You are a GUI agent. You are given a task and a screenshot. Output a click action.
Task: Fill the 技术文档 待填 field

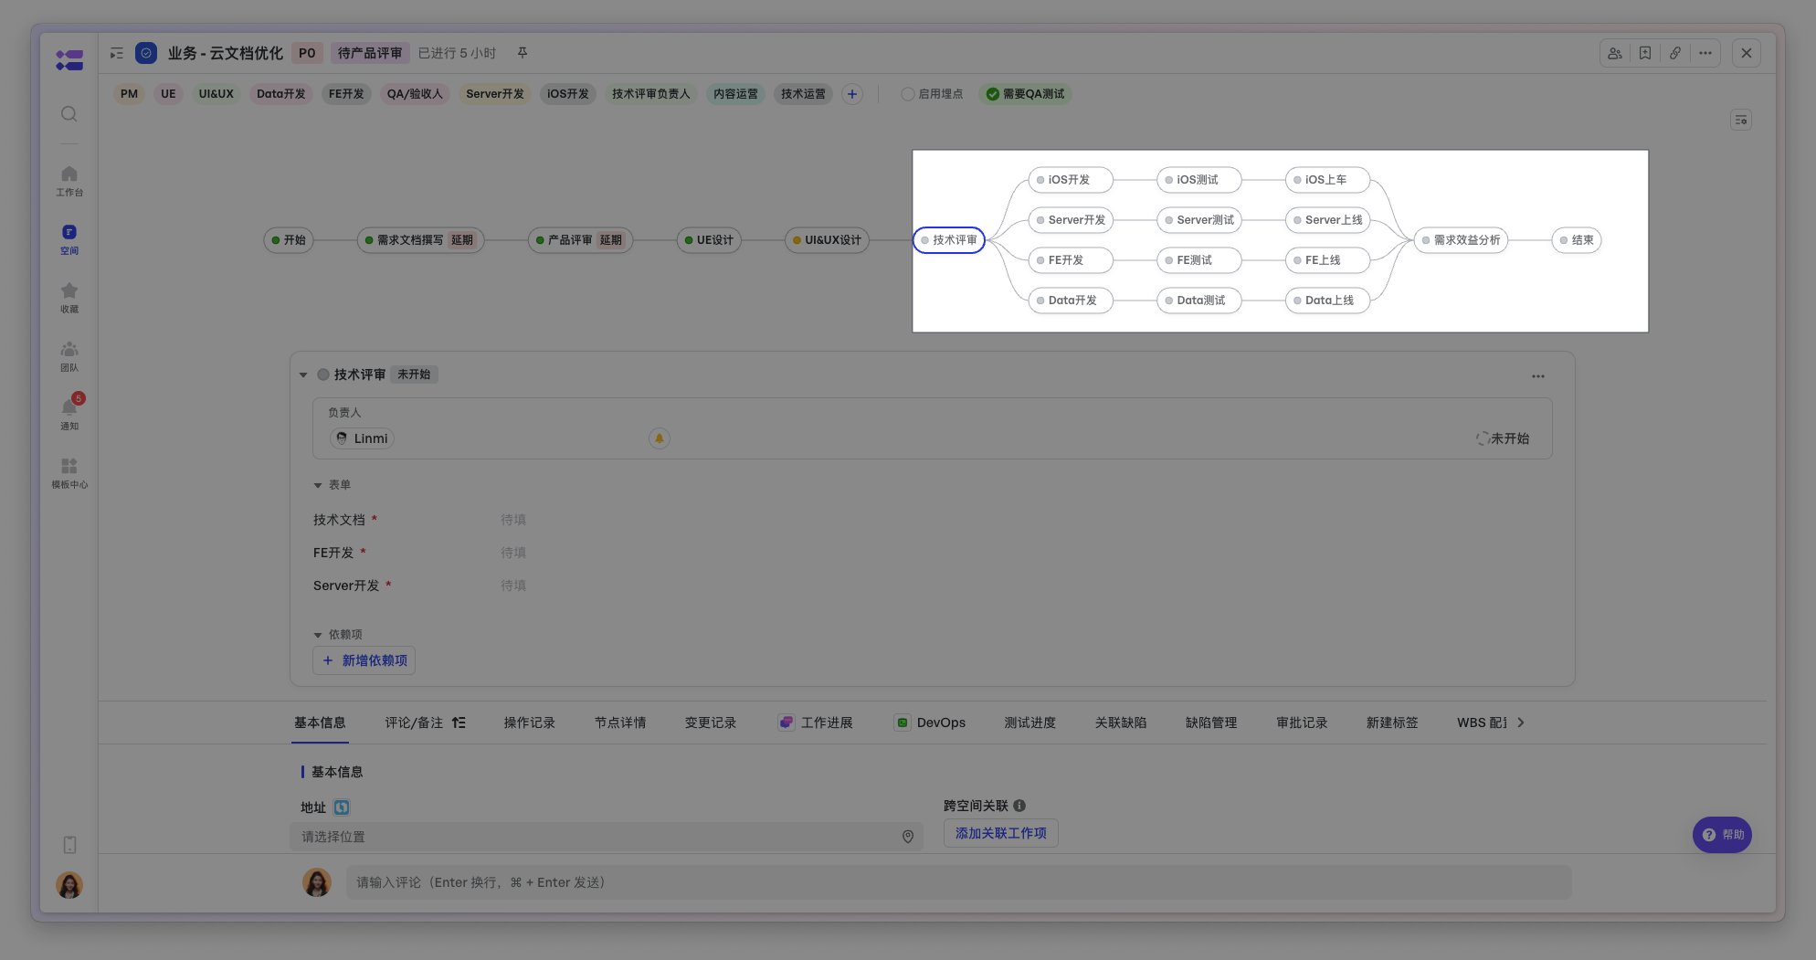tap(513, 520)
